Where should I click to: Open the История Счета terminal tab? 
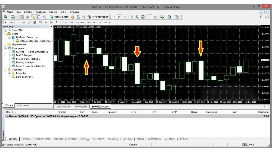42,139
